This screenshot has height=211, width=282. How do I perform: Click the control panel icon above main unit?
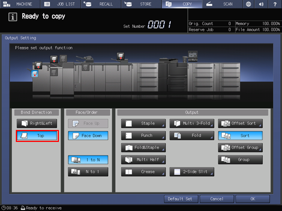click(193, 56)
